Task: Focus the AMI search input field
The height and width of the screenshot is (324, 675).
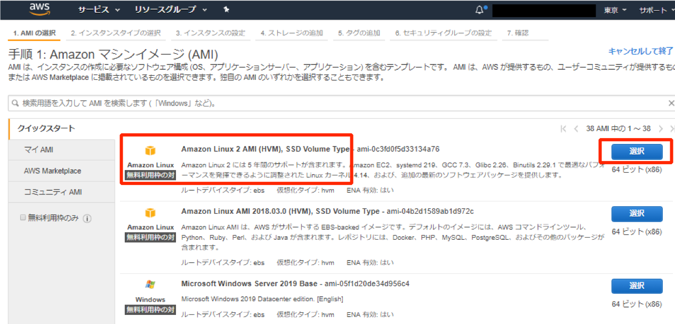Action: 342,103
